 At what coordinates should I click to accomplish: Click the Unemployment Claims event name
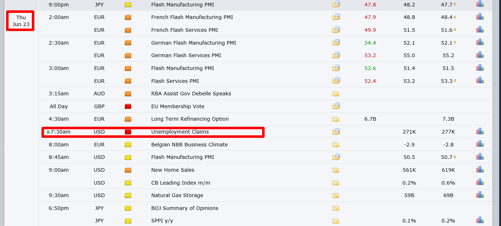click(x=180, y=132)
